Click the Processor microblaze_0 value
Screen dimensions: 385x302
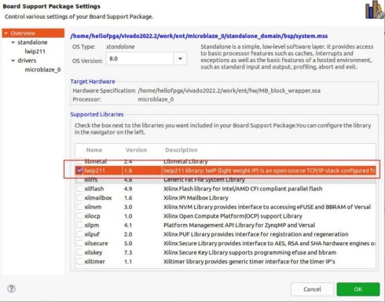pyautogui.click(x=156, y=99)
